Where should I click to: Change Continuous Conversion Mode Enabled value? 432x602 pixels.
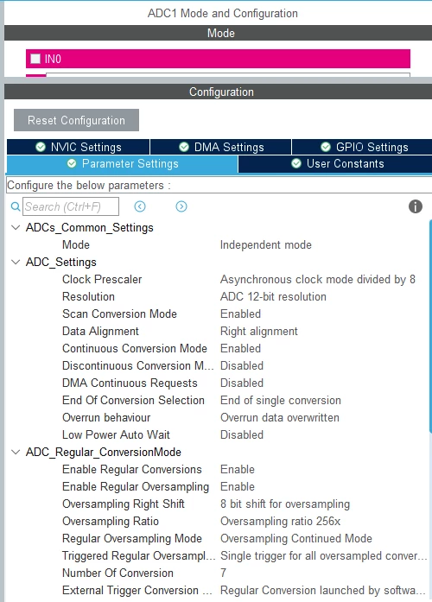click(241, 348)
